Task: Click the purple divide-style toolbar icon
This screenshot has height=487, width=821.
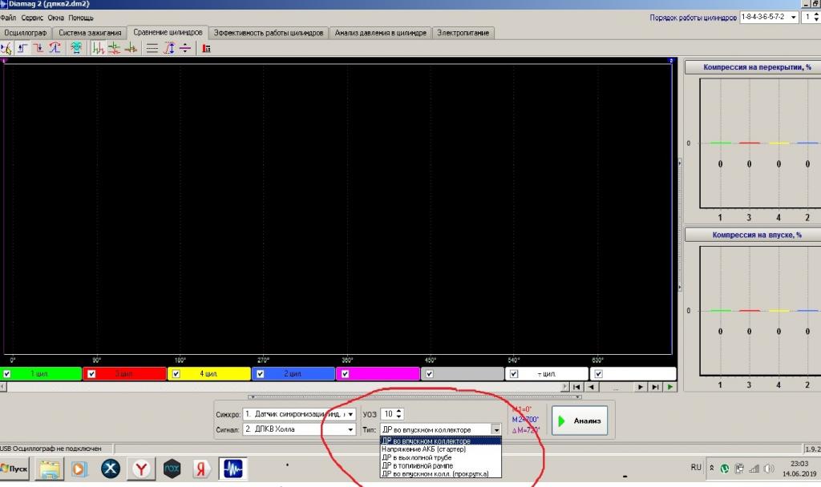Action: tap(185, 49)
